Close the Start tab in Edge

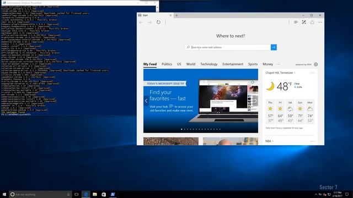click(170, 15)
